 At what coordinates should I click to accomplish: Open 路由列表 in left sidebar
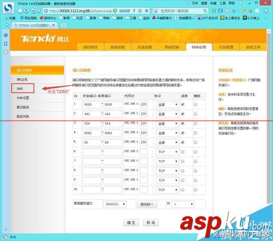click(23, 116)
